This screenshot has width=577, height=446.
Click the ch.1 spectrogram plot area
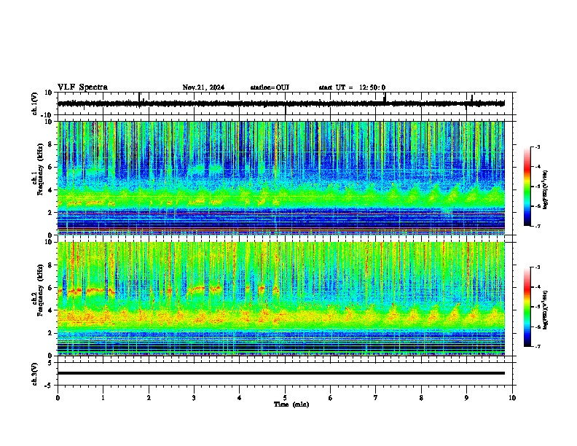pyautogui.click(x=281, y=178)
